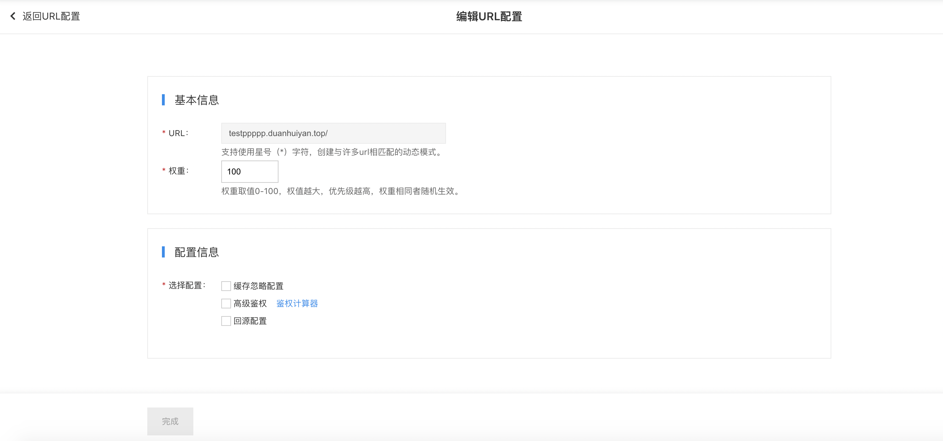Click the URL input field
Screen dimensions: 943x441
(333, 133)
